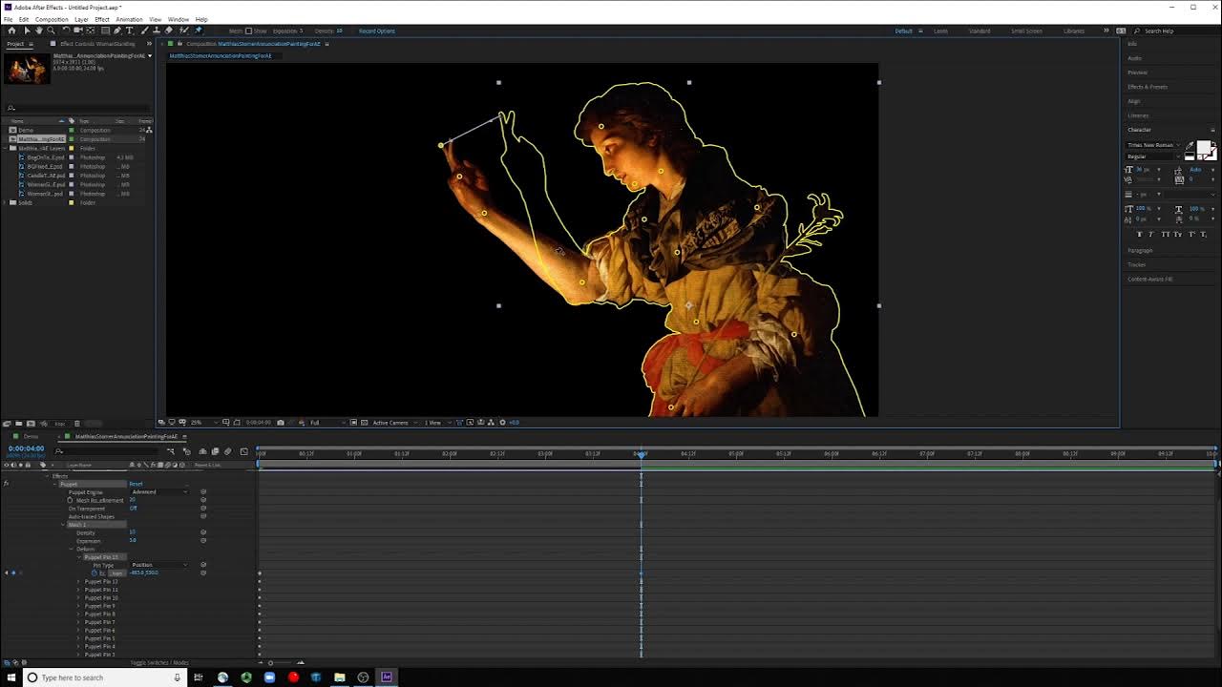1222x687 pixels.
Task: Toggle stopwatch for Mesh Rotation Refinement
Action: coord(70,500)
